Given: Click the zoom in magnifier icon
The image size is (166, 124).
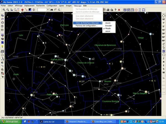Looking at the screenshot, I should point(4,10).
